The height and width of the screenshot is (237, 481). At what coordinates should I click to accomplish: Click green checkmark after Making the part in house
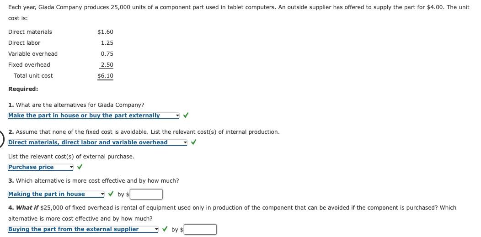click(112, 194)
